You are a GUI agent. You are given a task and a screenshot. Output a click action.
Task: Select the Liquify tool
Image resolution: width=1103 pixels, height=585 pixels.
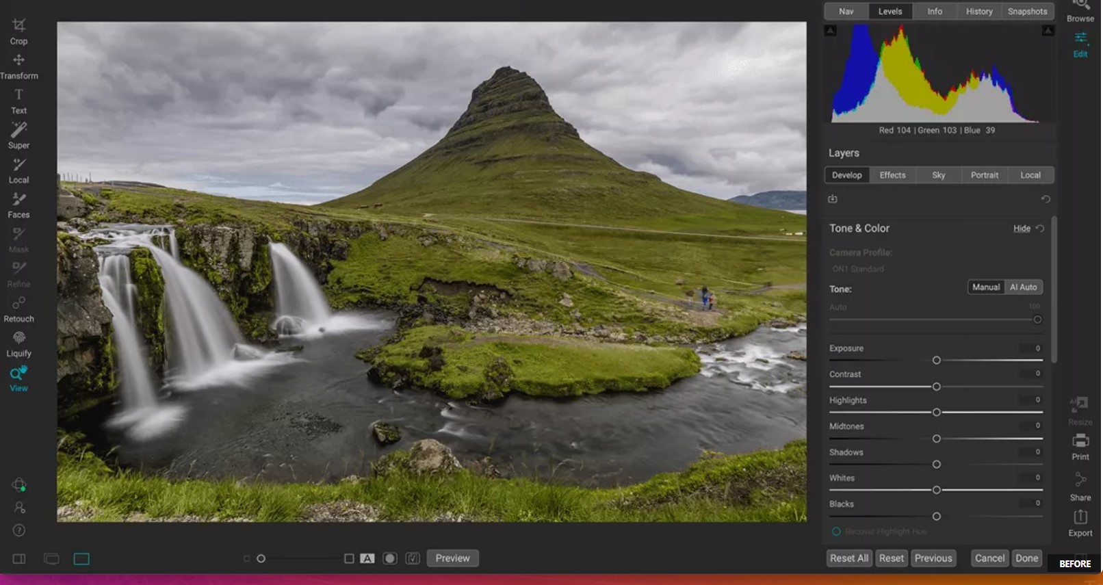pos(18,344)
